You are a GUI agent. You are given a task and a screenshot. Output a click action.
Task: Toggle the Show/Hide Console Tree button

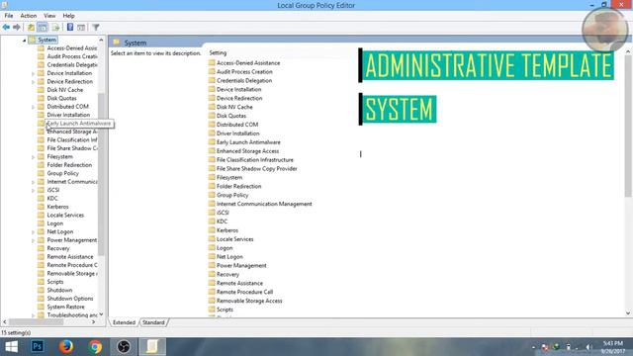pos(43,28)
